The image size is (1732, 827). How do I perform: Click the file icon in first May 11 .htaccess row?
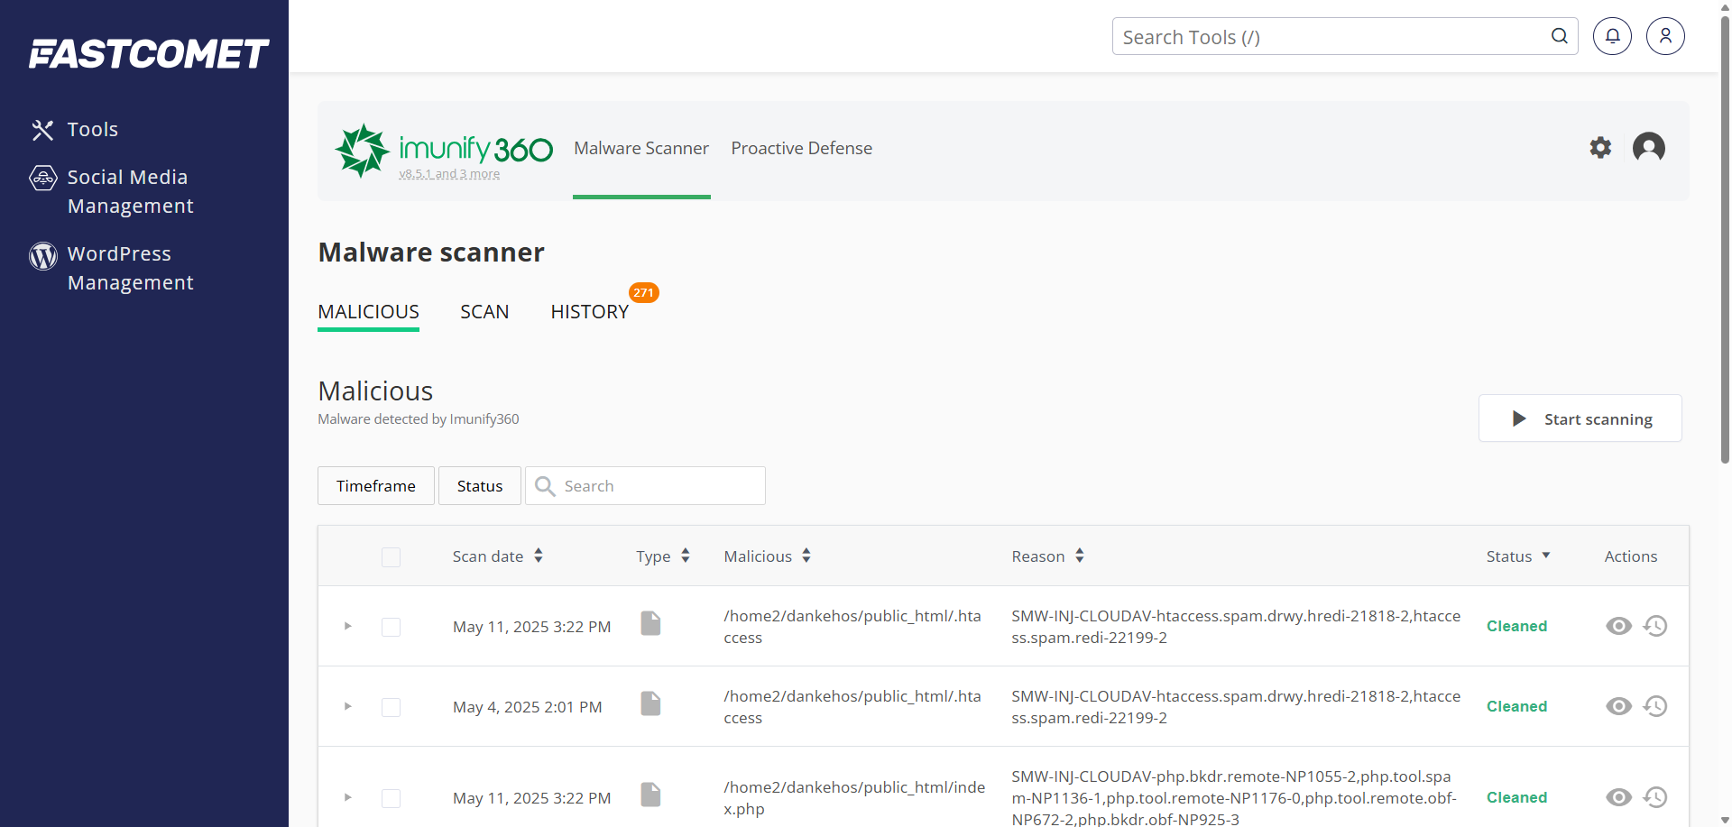pos(650,623)
